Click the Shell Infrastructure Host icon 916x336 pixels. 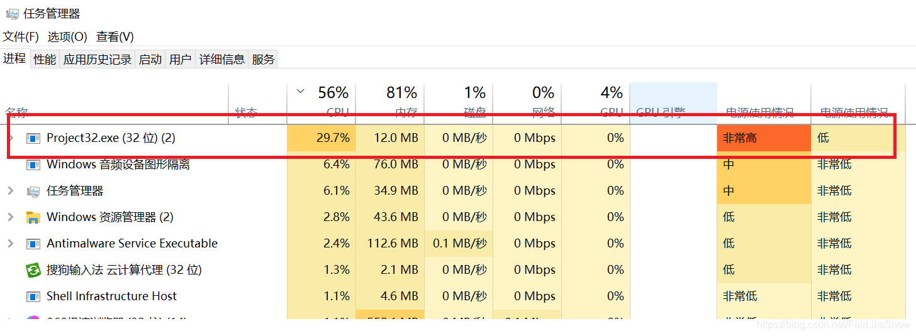coord(33,296)
